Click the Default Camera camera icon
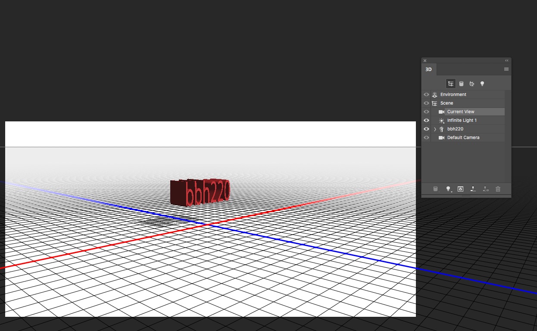The width and height of the screenshot is (537, 331). [x=441, y=138]
